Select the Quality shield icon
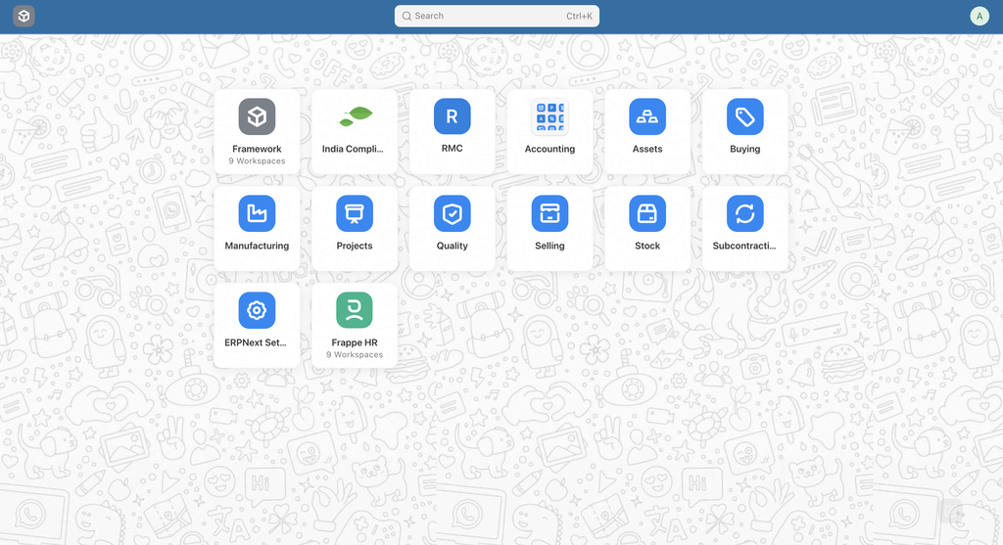Image resolution: width=1003 pixels, height=545 pixels. pyautogui.click(x=452, y=213)
